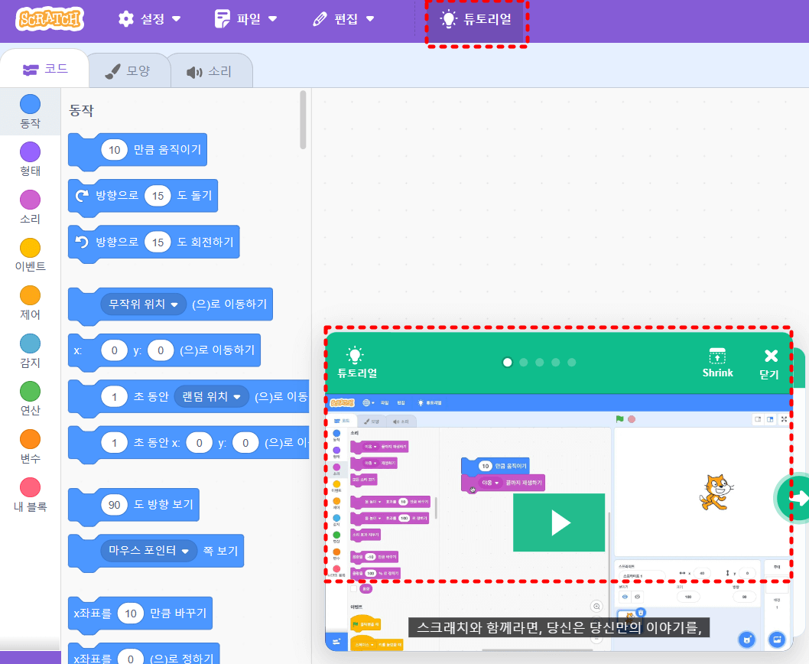
Task: Open the 설정 settings menu
Action: coord(150,19)
